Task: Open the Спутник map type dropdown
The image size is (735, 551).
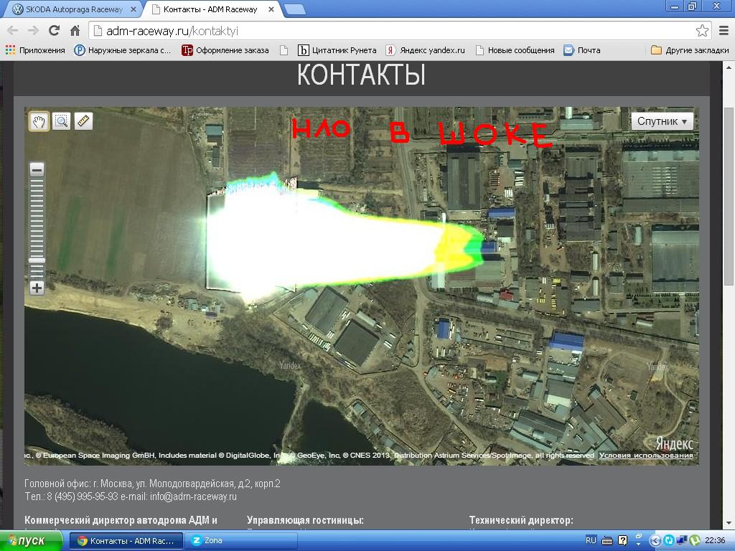Action: point(662,121)
